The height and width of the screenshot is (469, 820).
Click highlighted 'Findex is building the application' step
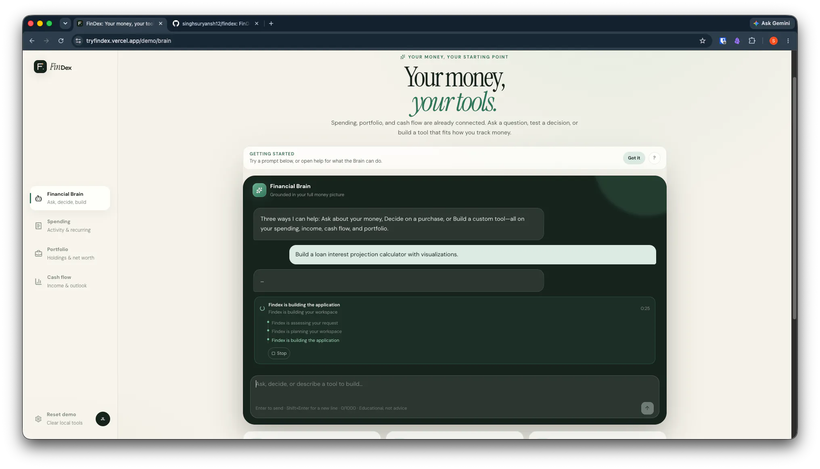pyautogui.click(x=305, y=340)
